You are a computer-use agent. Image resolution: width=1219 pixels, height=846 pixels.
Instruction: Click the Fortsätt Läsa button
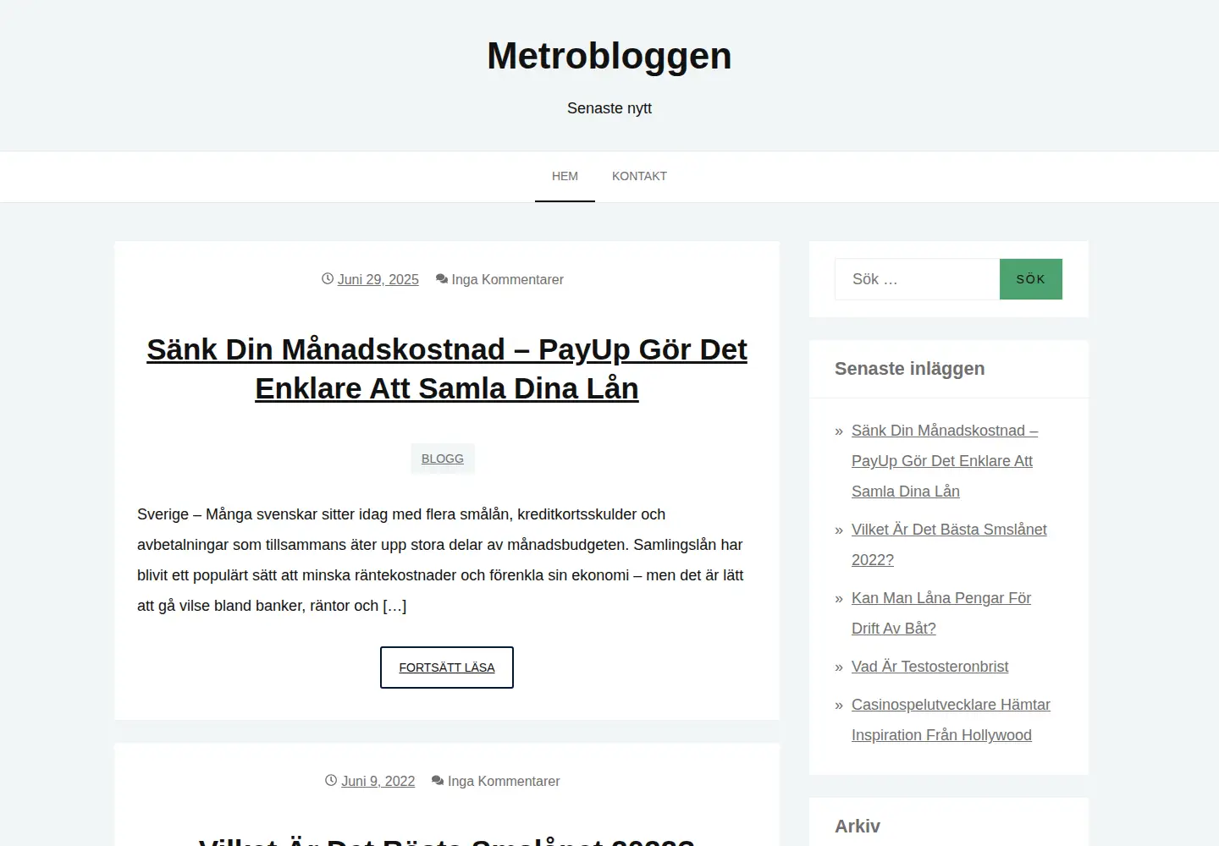pyautogui.click(x=447, y=667)
